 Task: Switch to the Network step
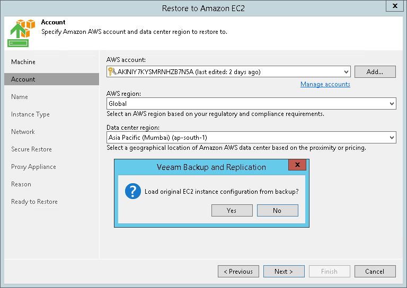(x=23, y=132)
